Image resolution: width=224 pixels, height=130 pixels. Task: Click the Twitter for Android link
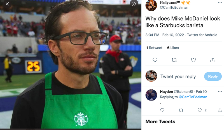(202, 35)
